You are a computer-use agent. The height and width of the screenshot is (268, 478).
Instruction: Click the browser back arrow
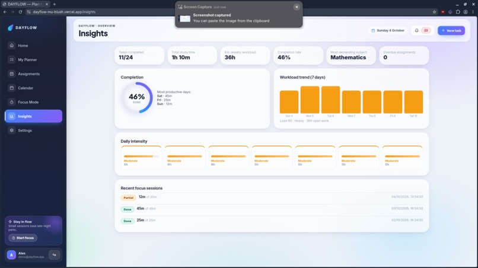(5, 12)
